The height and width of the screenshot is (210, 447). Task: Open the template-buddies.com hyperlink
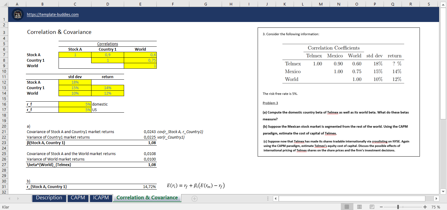coord(53,15)
